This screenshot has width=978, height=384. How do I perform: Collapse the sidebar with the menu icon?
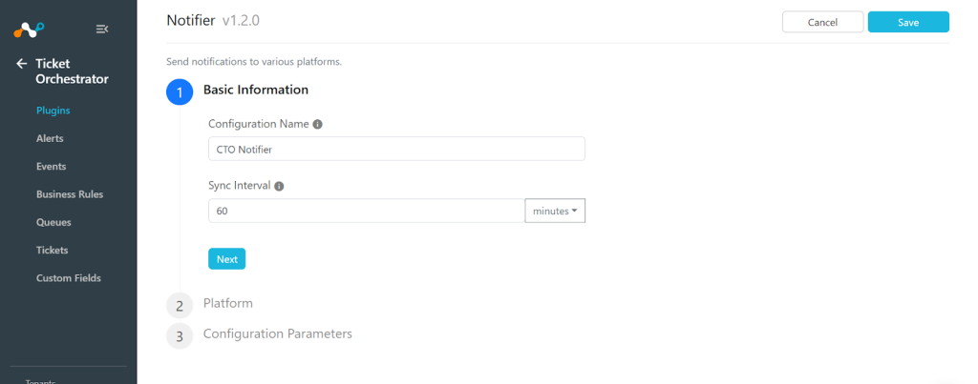(x=102, y=30)
